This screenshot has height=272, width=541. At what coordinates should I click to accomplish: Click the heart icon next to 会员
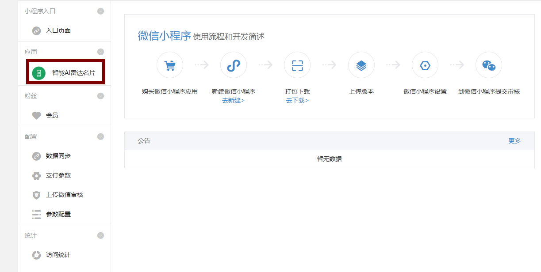(x=37, y=116)
